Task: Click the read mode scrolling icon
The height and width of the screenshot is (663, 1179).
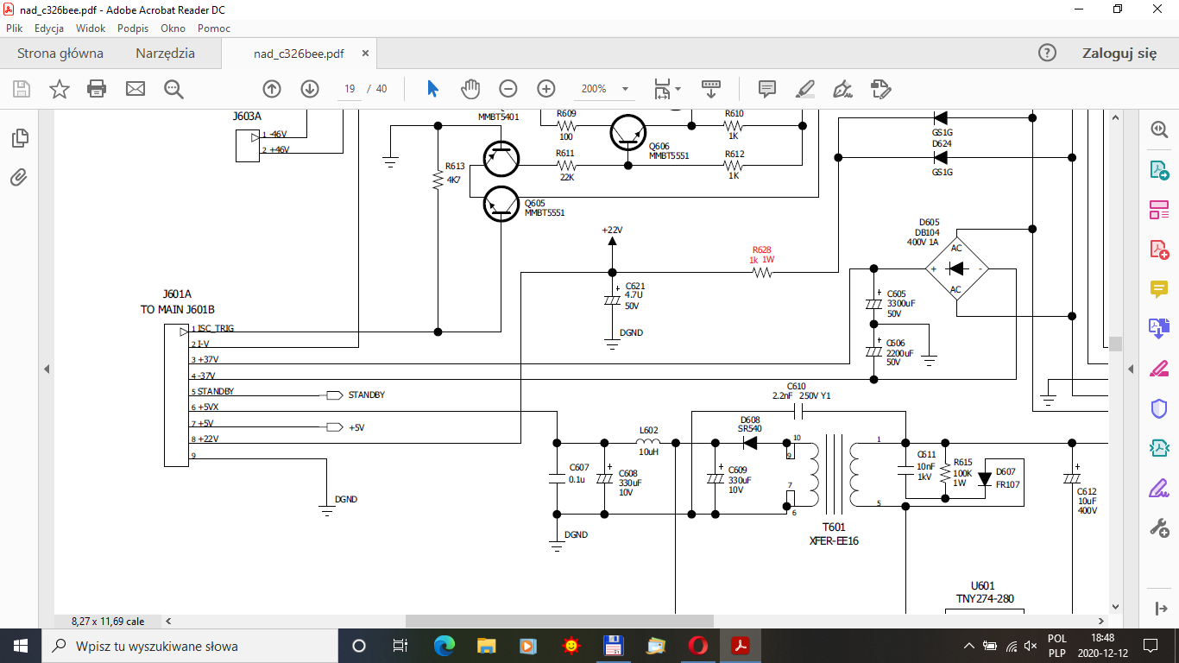Action: coord(711,89)
